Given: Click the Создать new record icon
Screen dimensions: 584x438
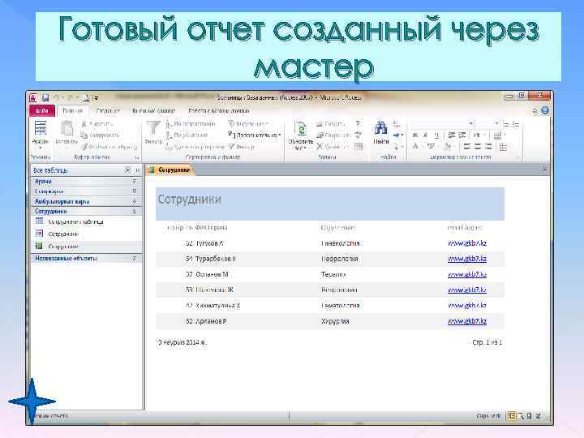Looking at the screenshot, I should [x=320, y=123].
